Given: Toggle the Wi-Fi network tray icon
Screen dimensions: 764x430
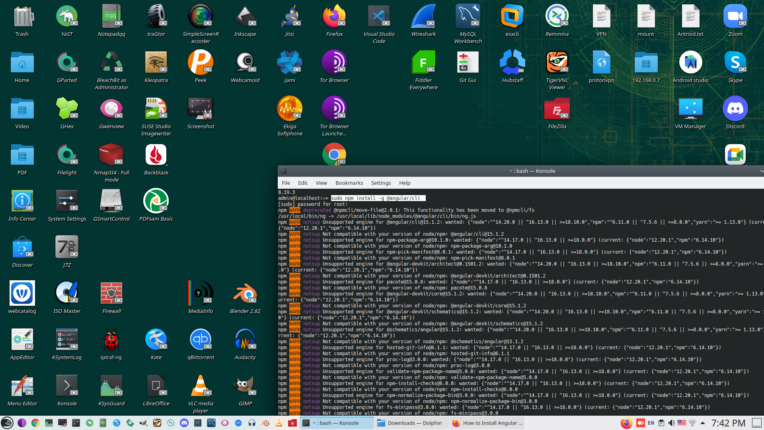Looking at the screenshot, I should pos(692,423).
